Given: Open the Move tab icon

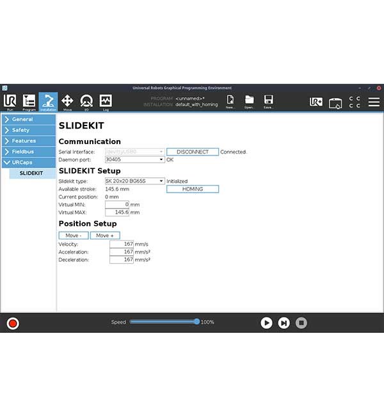Looking at the screenshot, I should (67, 102).
